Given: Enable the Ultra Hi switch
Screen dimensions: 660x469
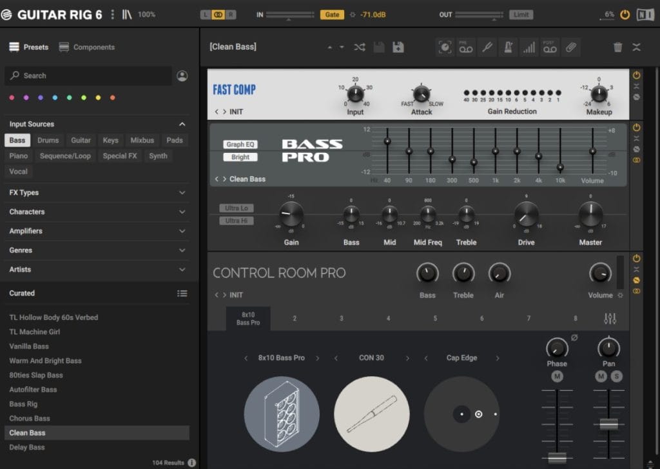Looking at the screenshot, I should point(236,221).
